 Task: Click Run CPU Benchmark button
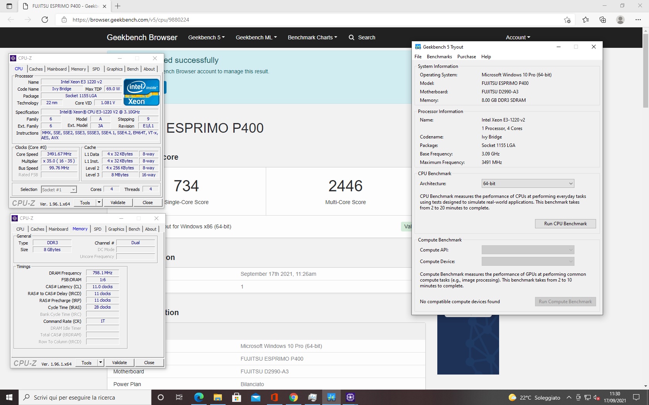pyautogui.click(x=565, y=224)
